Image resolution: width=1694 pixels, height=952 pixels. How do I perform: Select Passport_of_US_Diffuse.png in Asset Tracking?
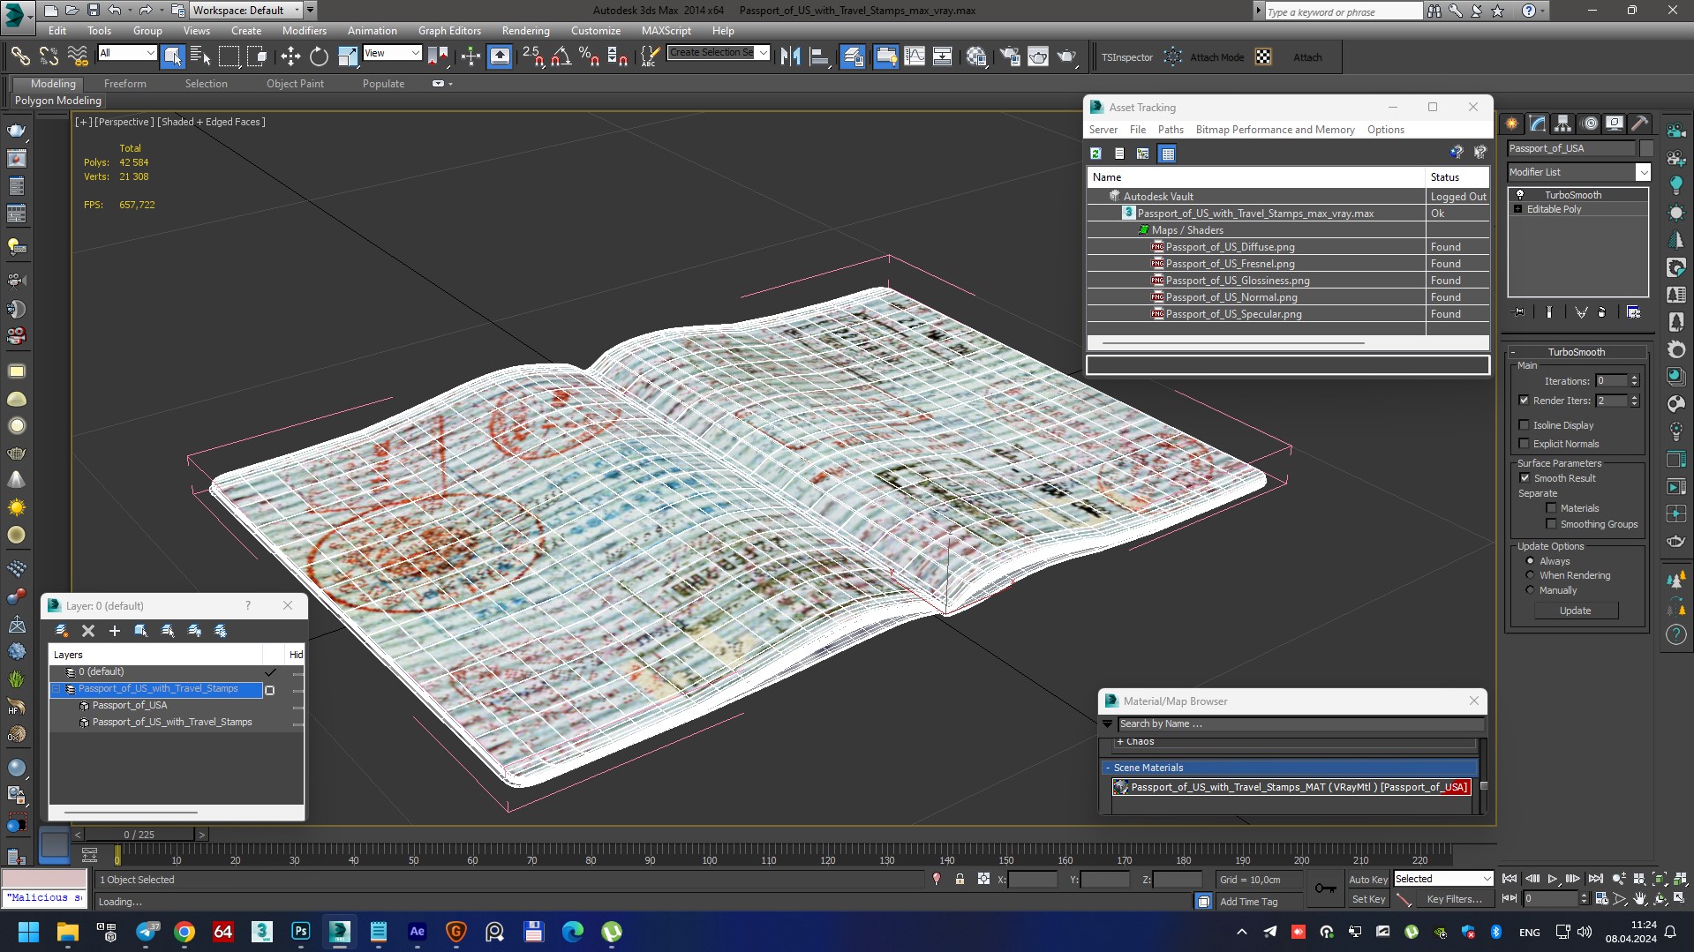pyautogui.click(x=1230, y=247)
